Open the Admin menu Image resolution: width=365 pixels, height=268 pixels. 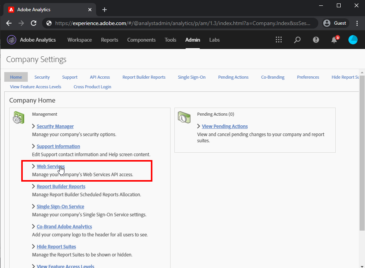pos(193,40)
